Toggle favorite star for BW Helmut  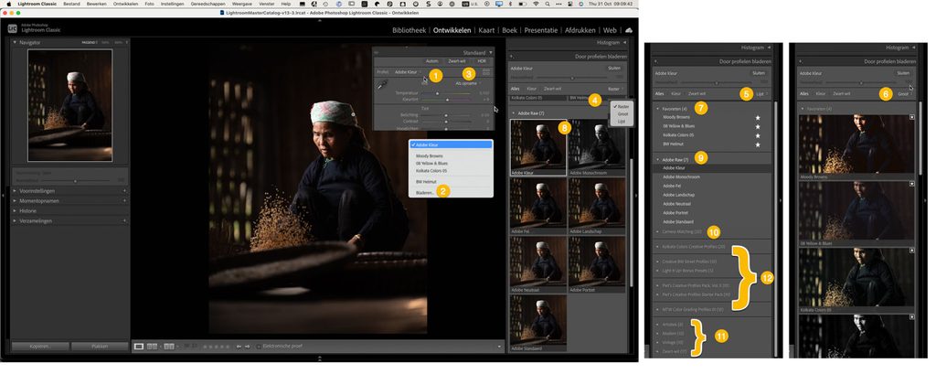pos(758,144)
